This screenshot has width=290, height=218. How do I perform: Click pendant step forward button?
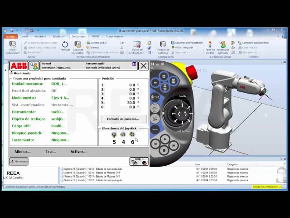tap(174, 145)
